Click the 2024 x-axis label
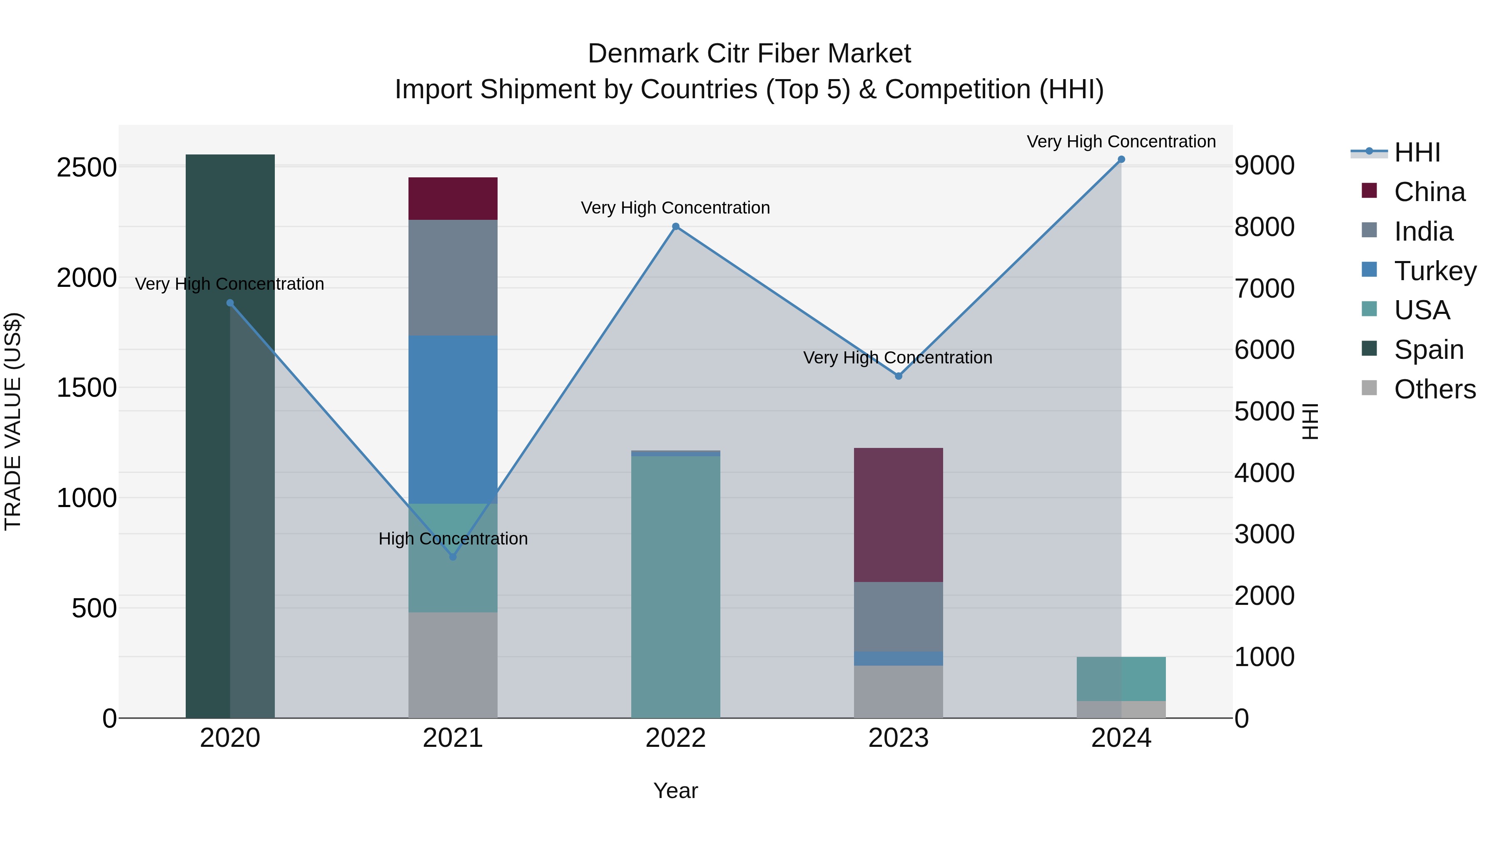Image resolution: width=1499 pixels, height=843 pixels. click(x=1121, y=738)
